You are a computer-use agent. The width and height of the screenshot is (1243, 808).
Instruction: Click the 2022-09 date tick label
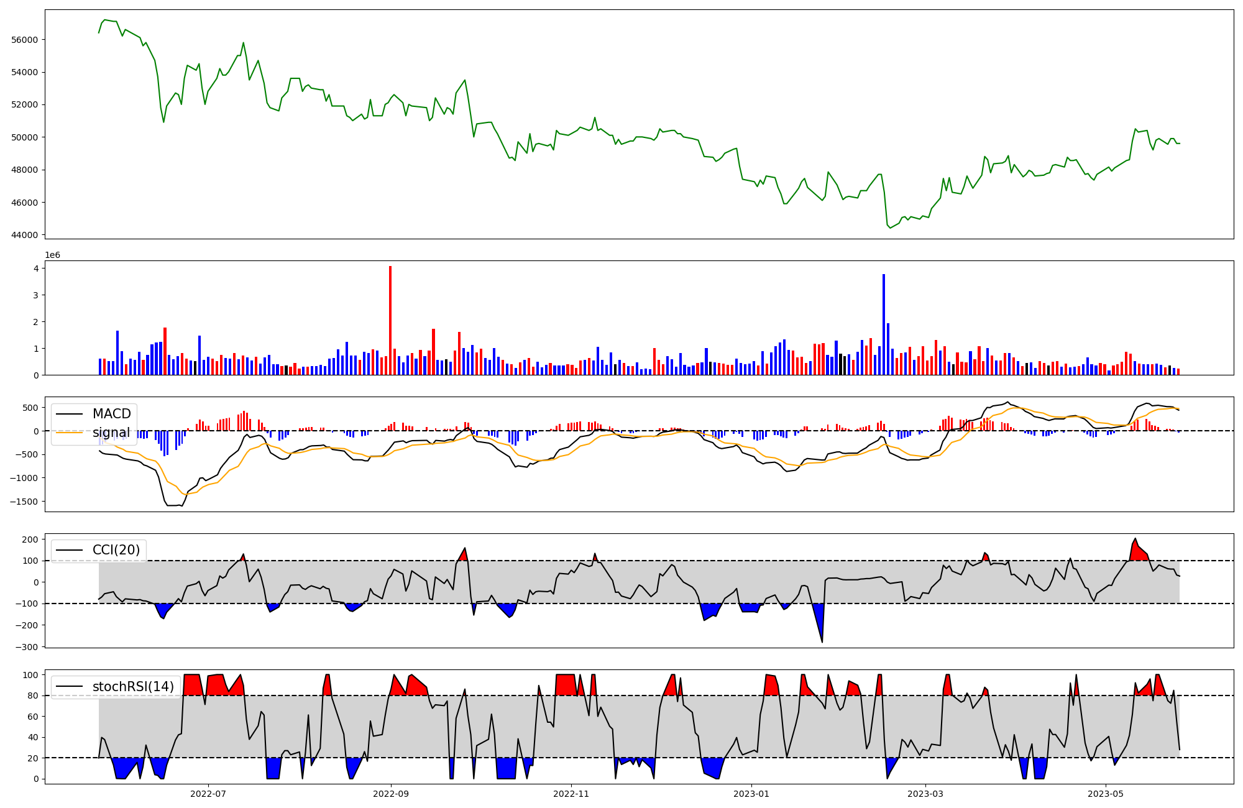391,794
